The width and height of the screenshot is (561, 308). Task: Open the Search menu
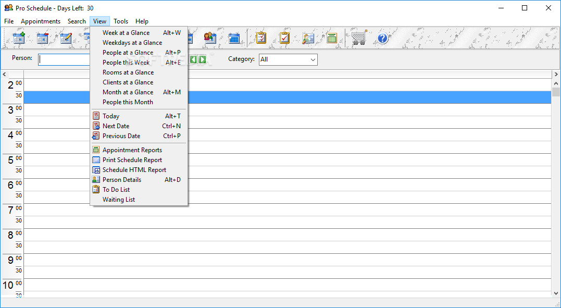[x=77, y=21]
